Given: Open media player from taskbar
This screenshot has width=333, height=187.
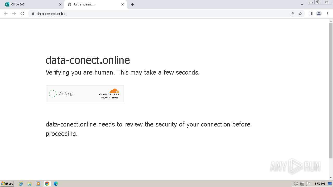Looking at the screenshot, I should (38, 184).
